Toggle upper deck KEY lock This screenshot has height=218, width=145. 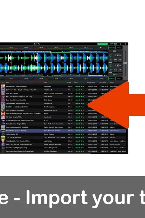coord(111,60)
